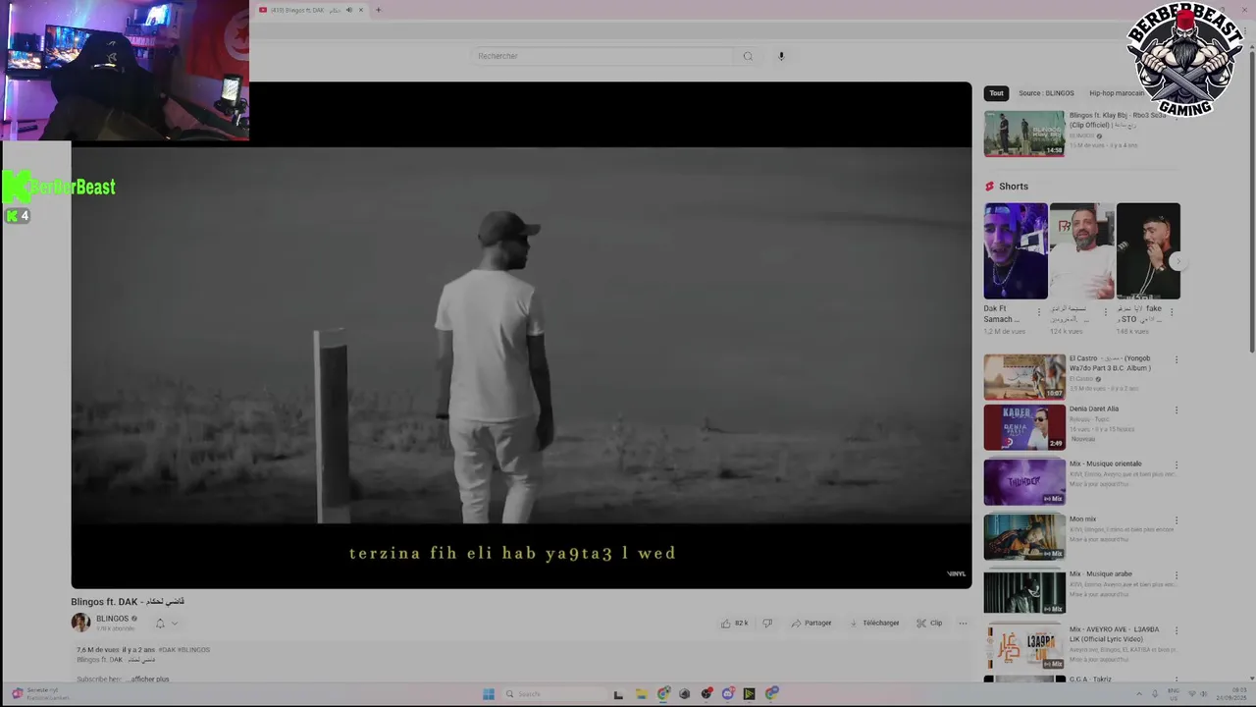The image size is (1256, 707).
Task: Activate voice search microphone icon
Action: 781,56
